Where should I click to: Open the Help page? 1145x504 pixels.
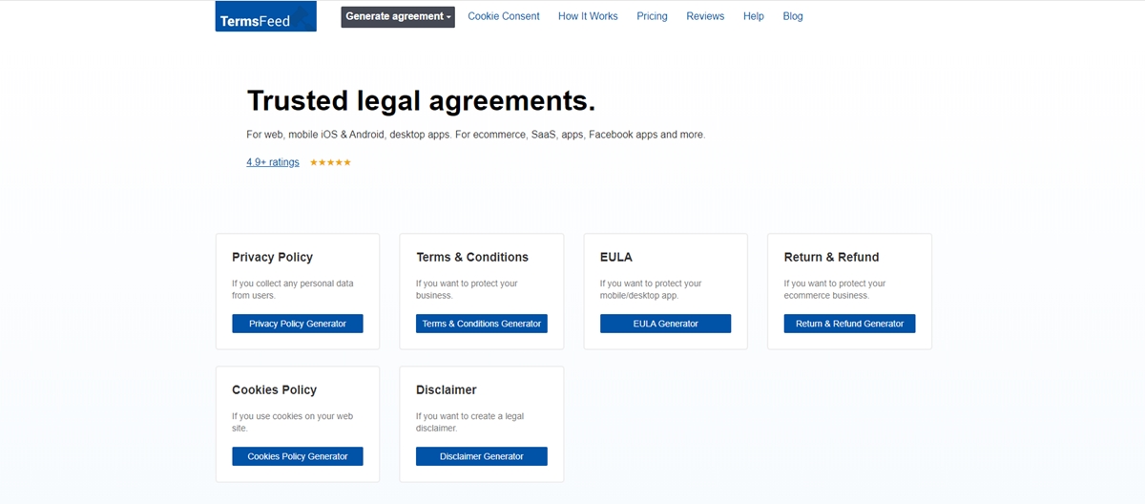tap(754, 16)
